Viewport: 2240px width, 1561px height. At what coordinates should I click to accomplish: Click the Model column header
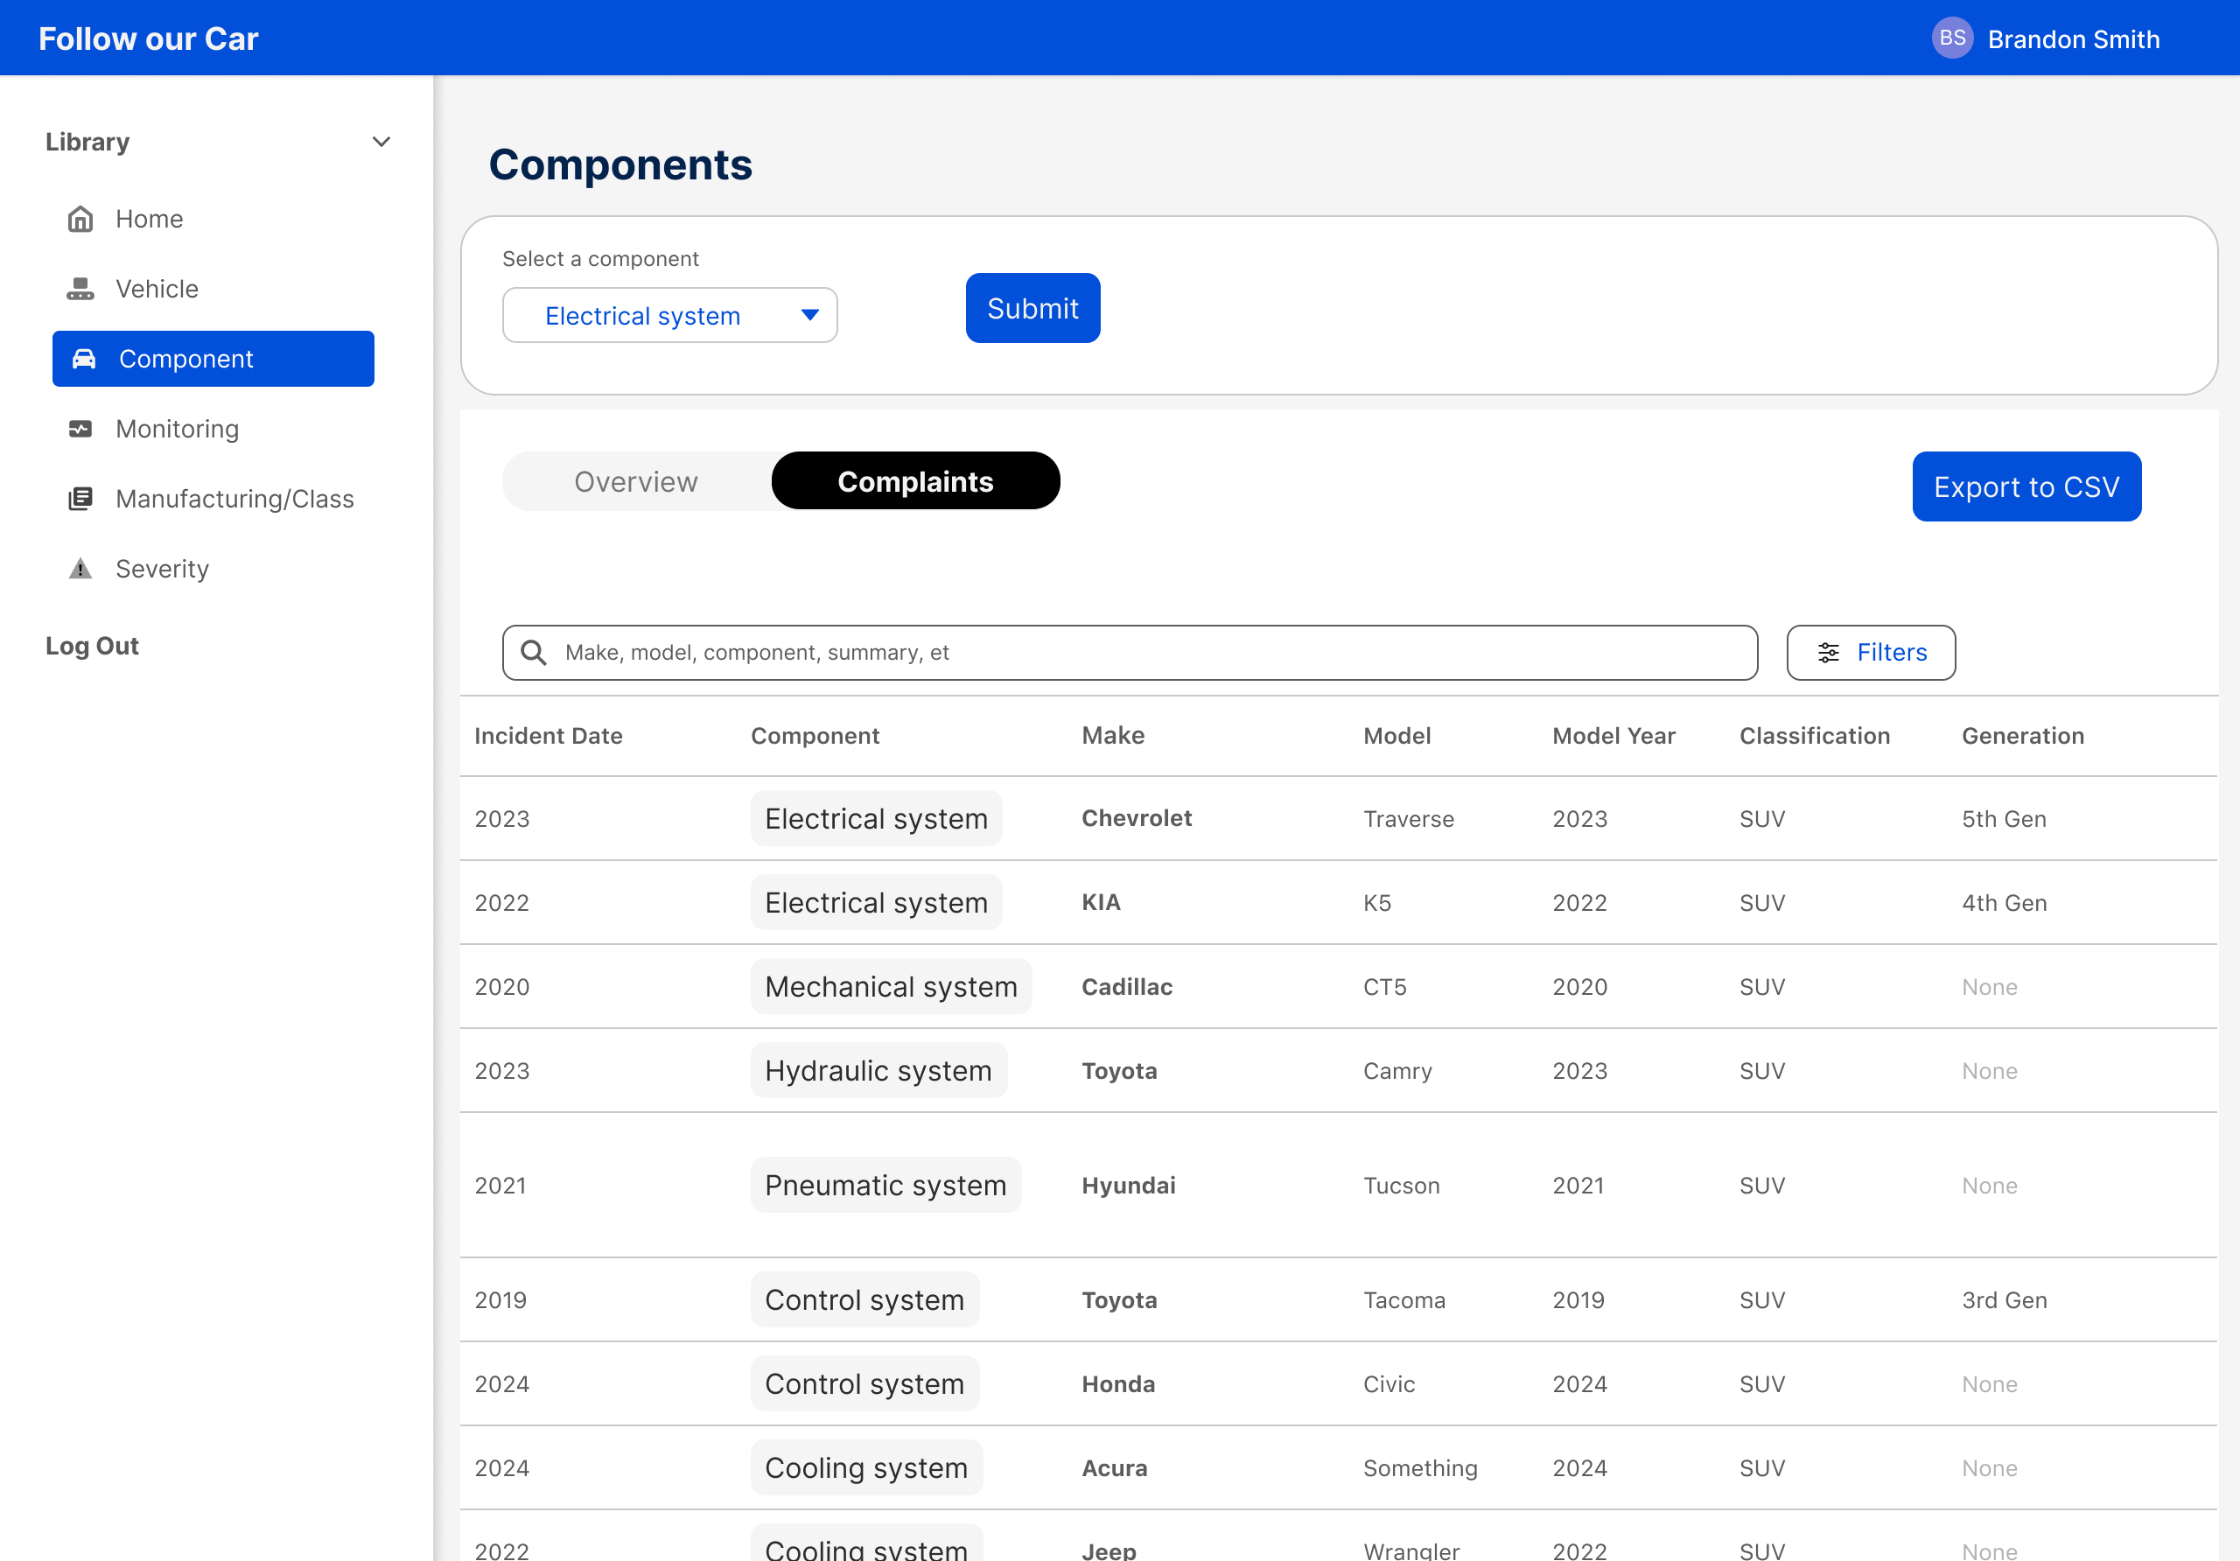[1397, 736]
